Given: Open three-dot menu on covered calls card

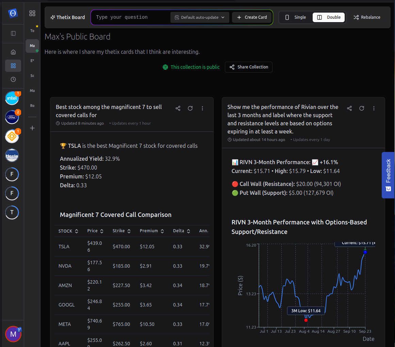Looking at the screenshot, I should click(x=202, y=108).
